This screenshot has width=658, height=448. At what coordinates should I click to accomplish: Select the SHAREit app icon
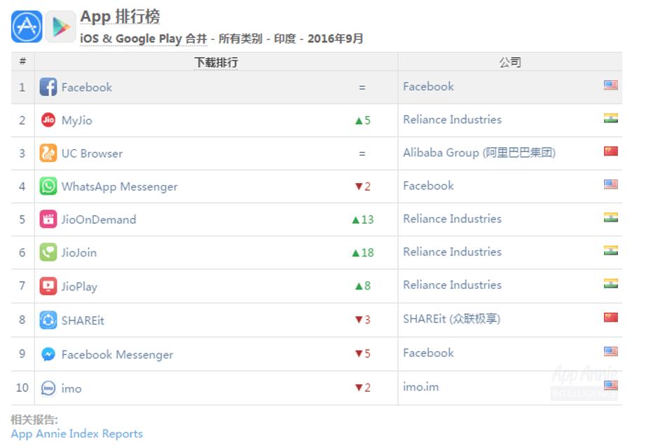coord(47,320)
